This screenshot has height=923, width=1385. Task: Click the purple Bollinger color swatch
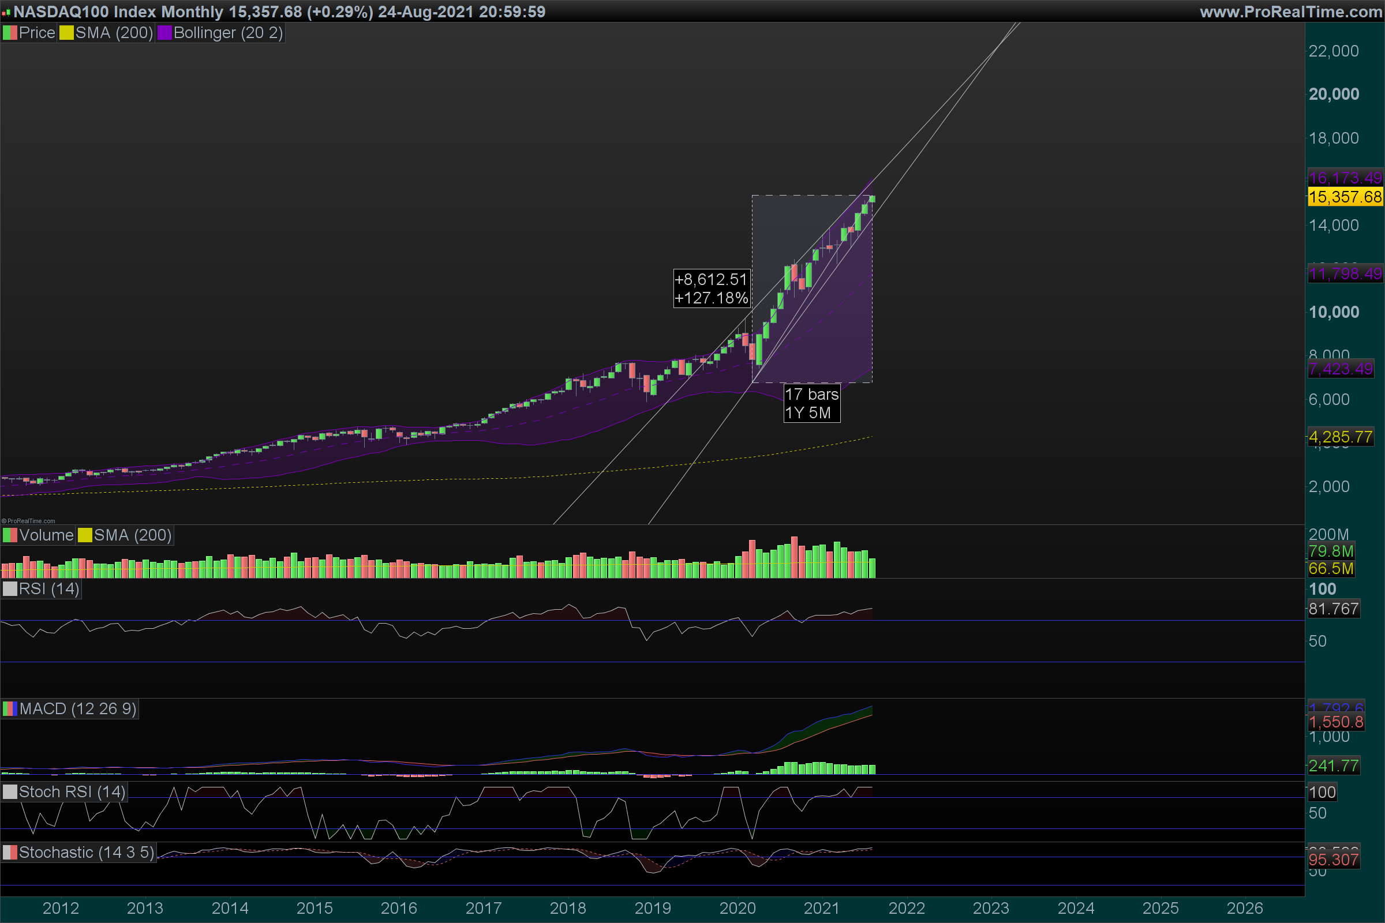[x=164, y=33]
